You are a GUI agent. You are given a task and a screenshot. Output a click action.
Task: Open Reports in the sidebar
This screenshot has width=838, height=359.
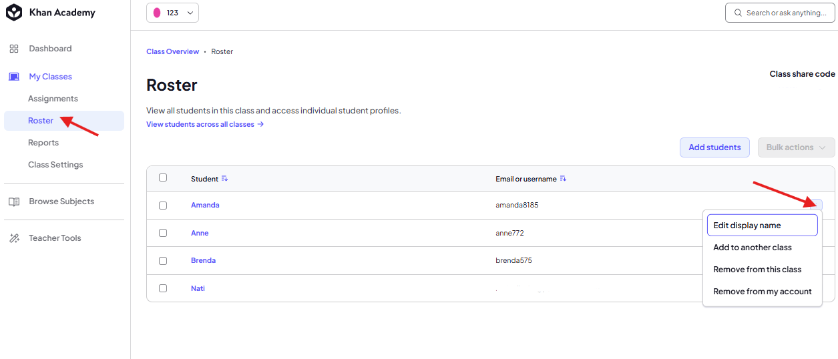pyautogui.click(x=43, y=143)
